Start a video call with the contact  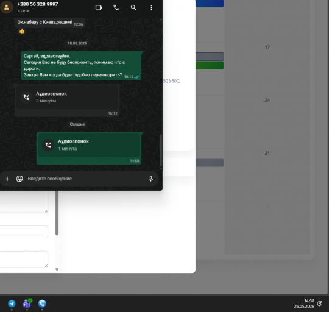[x=99, y=8]
